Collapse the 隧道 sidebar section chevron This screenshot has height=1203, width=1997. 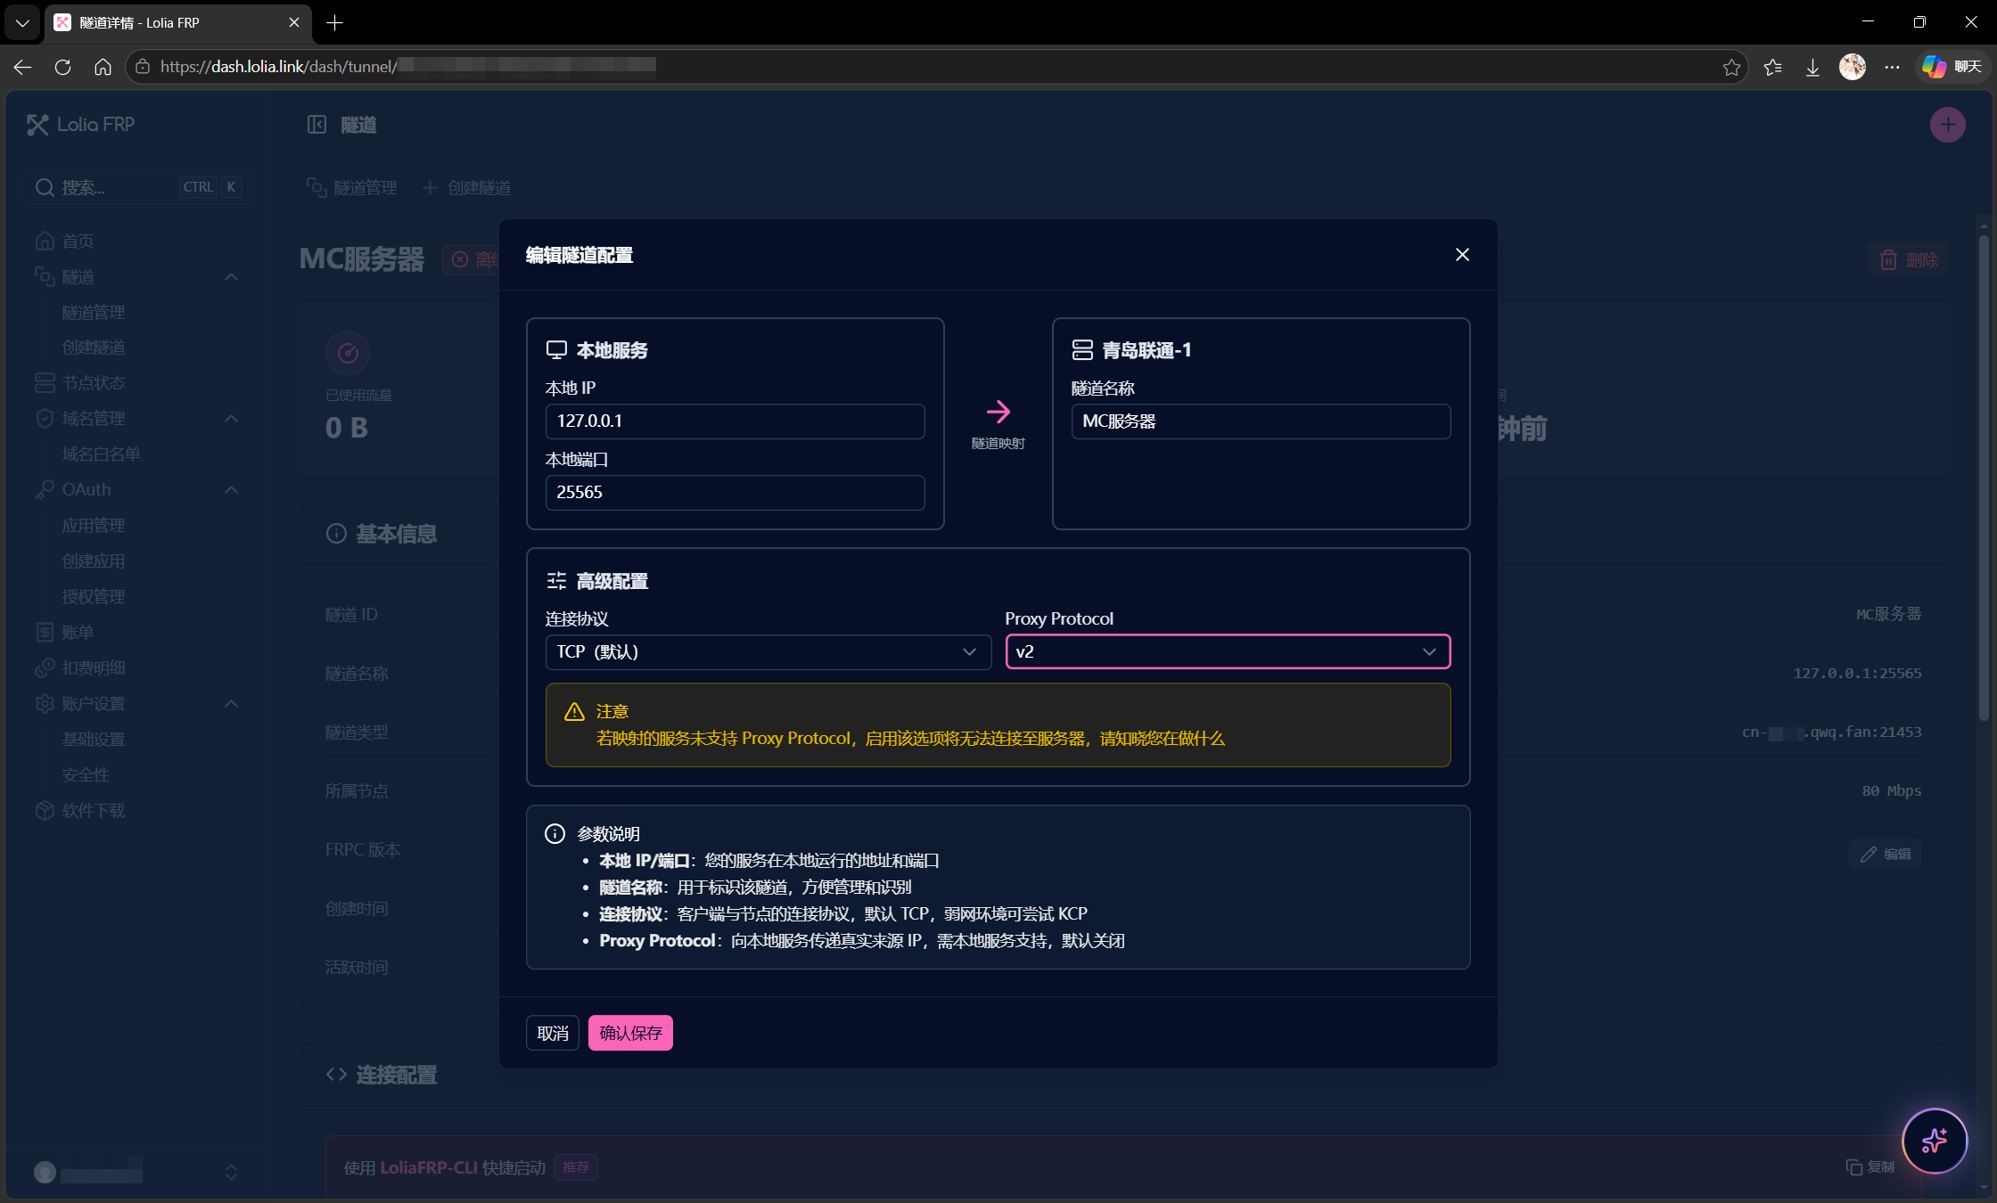click(231, 277)
